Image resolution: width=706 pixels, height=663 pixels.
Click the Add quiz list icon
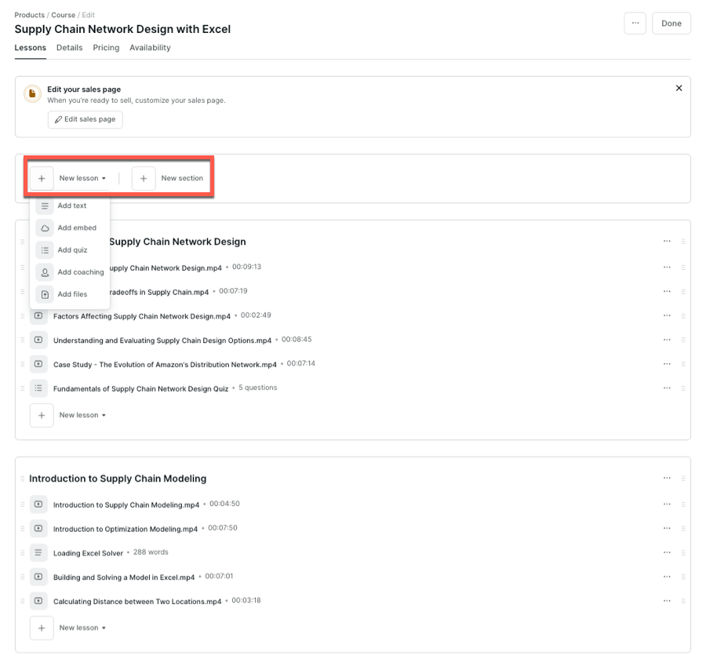click(45, 250)
